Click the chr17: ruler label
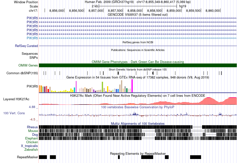 [x=33, y=10]
